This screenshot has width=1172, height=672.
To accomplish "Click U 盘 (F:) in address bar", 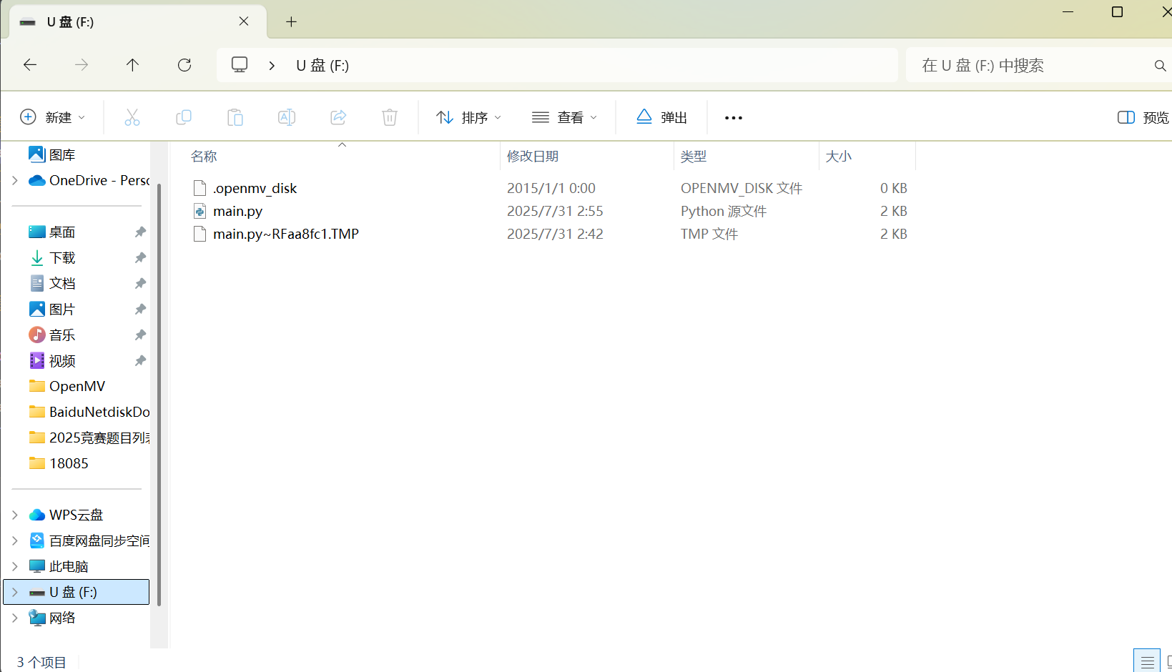I will (x=322, y=66).
